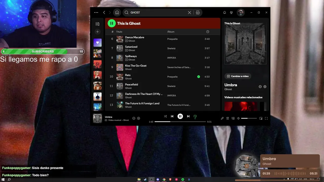Open the miniplayer icon
This screenshot has width=324, height=182.
pos(261,118)
